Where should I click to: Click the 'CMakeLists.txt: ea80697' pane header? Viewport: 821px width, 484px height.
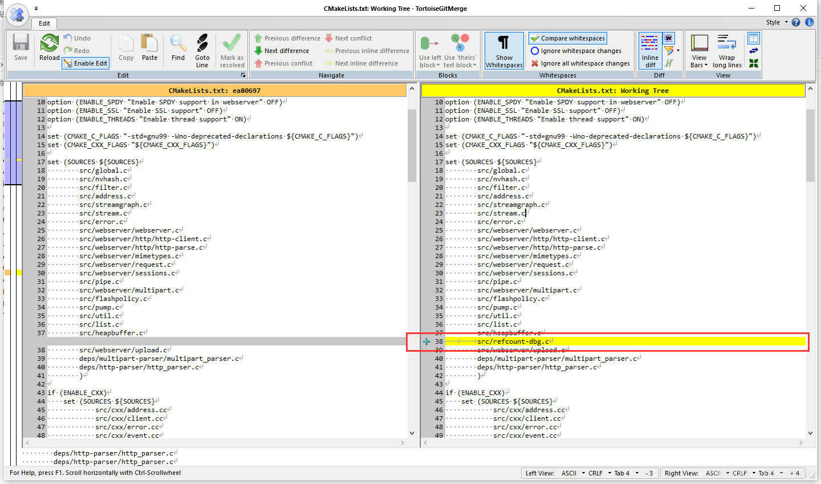coord(214,91)
